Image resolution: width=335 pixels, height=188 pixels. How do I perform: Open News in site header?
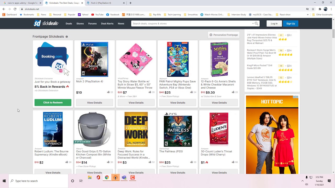pyautogui.click(x=121, y=23)
